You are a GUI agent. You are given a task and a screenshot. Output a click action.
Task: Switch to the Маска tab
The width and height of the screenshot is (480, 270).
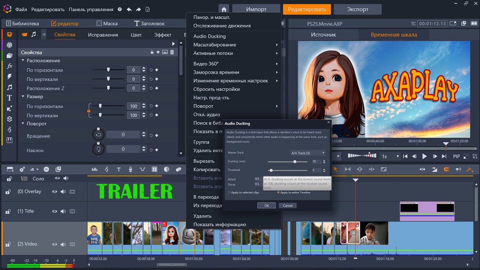[x=107, y=24]
